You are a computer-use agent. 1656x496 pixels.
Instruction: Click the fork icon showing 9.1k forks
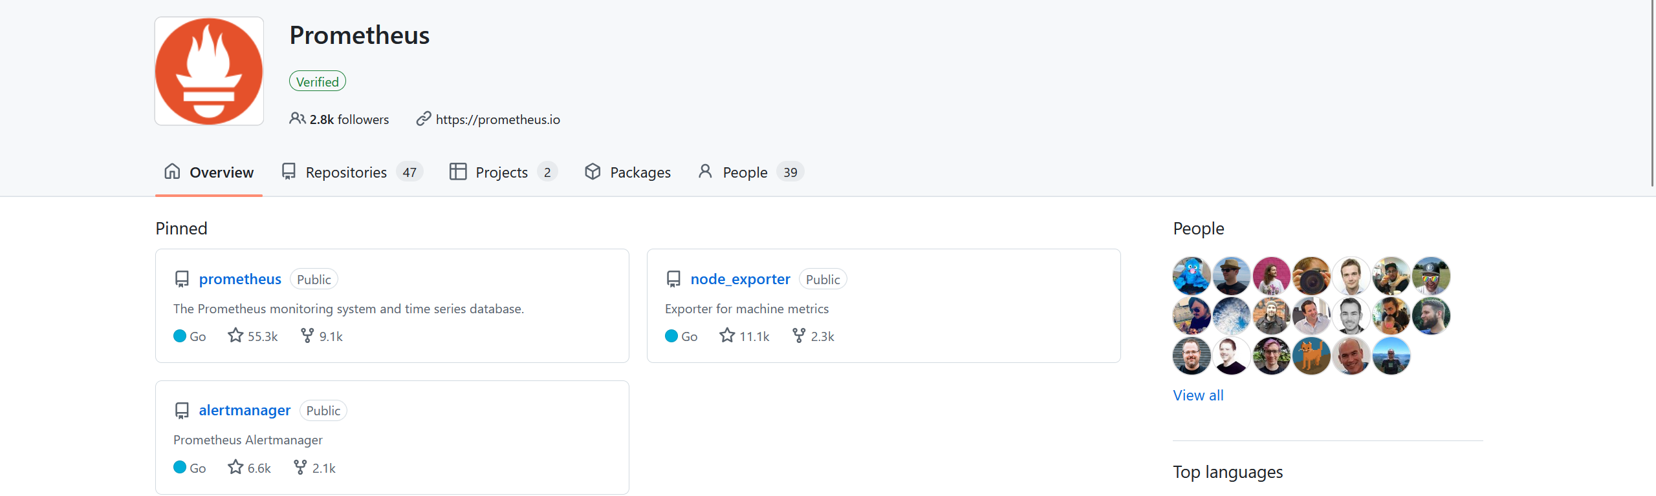pos(307,336)
